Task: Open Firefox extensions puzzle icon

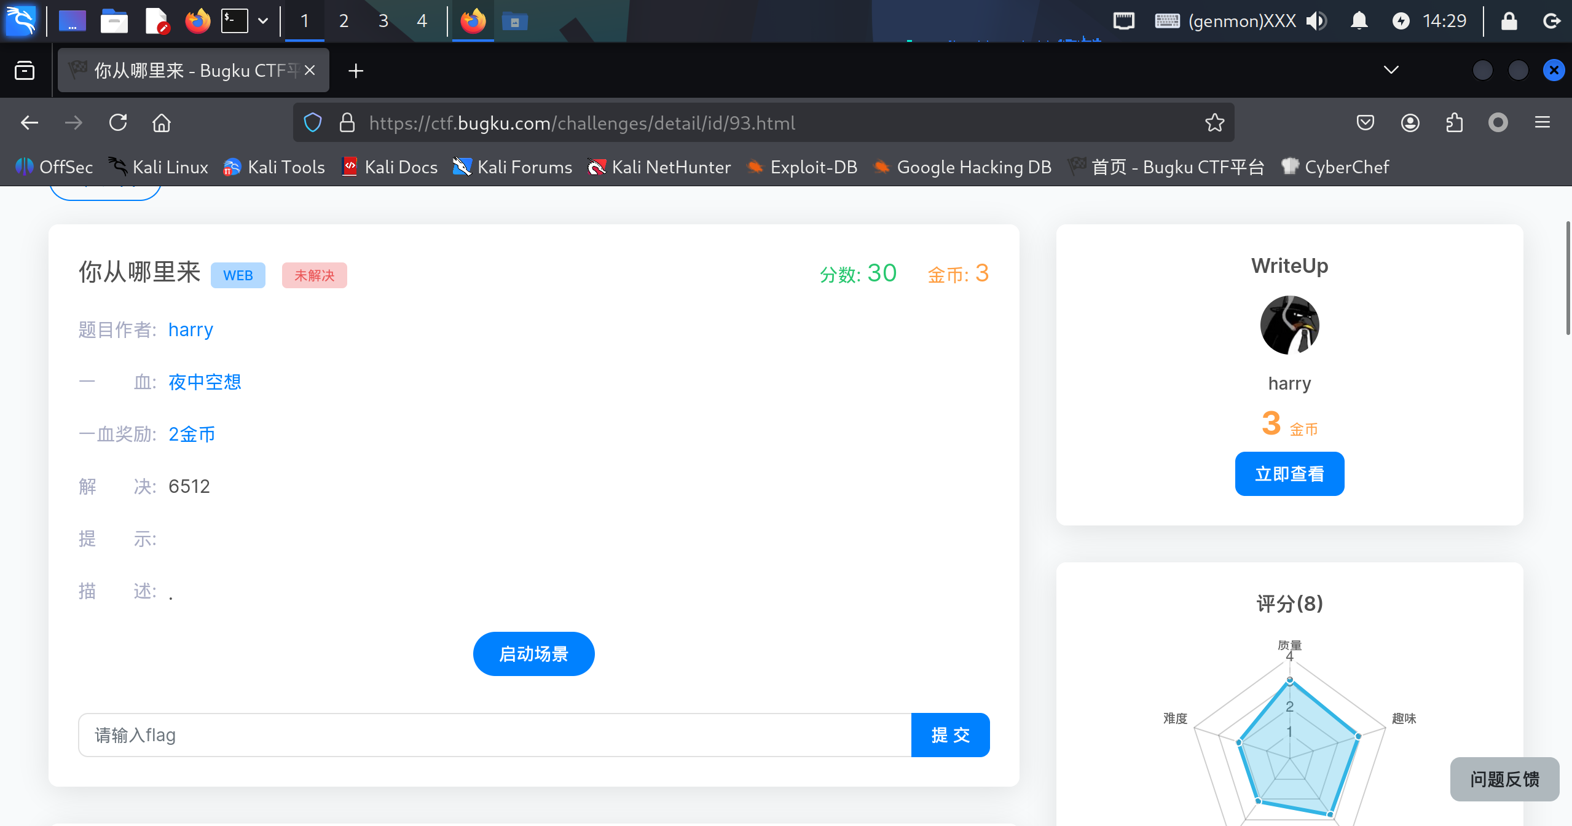Action: (x=1454, y=123)
